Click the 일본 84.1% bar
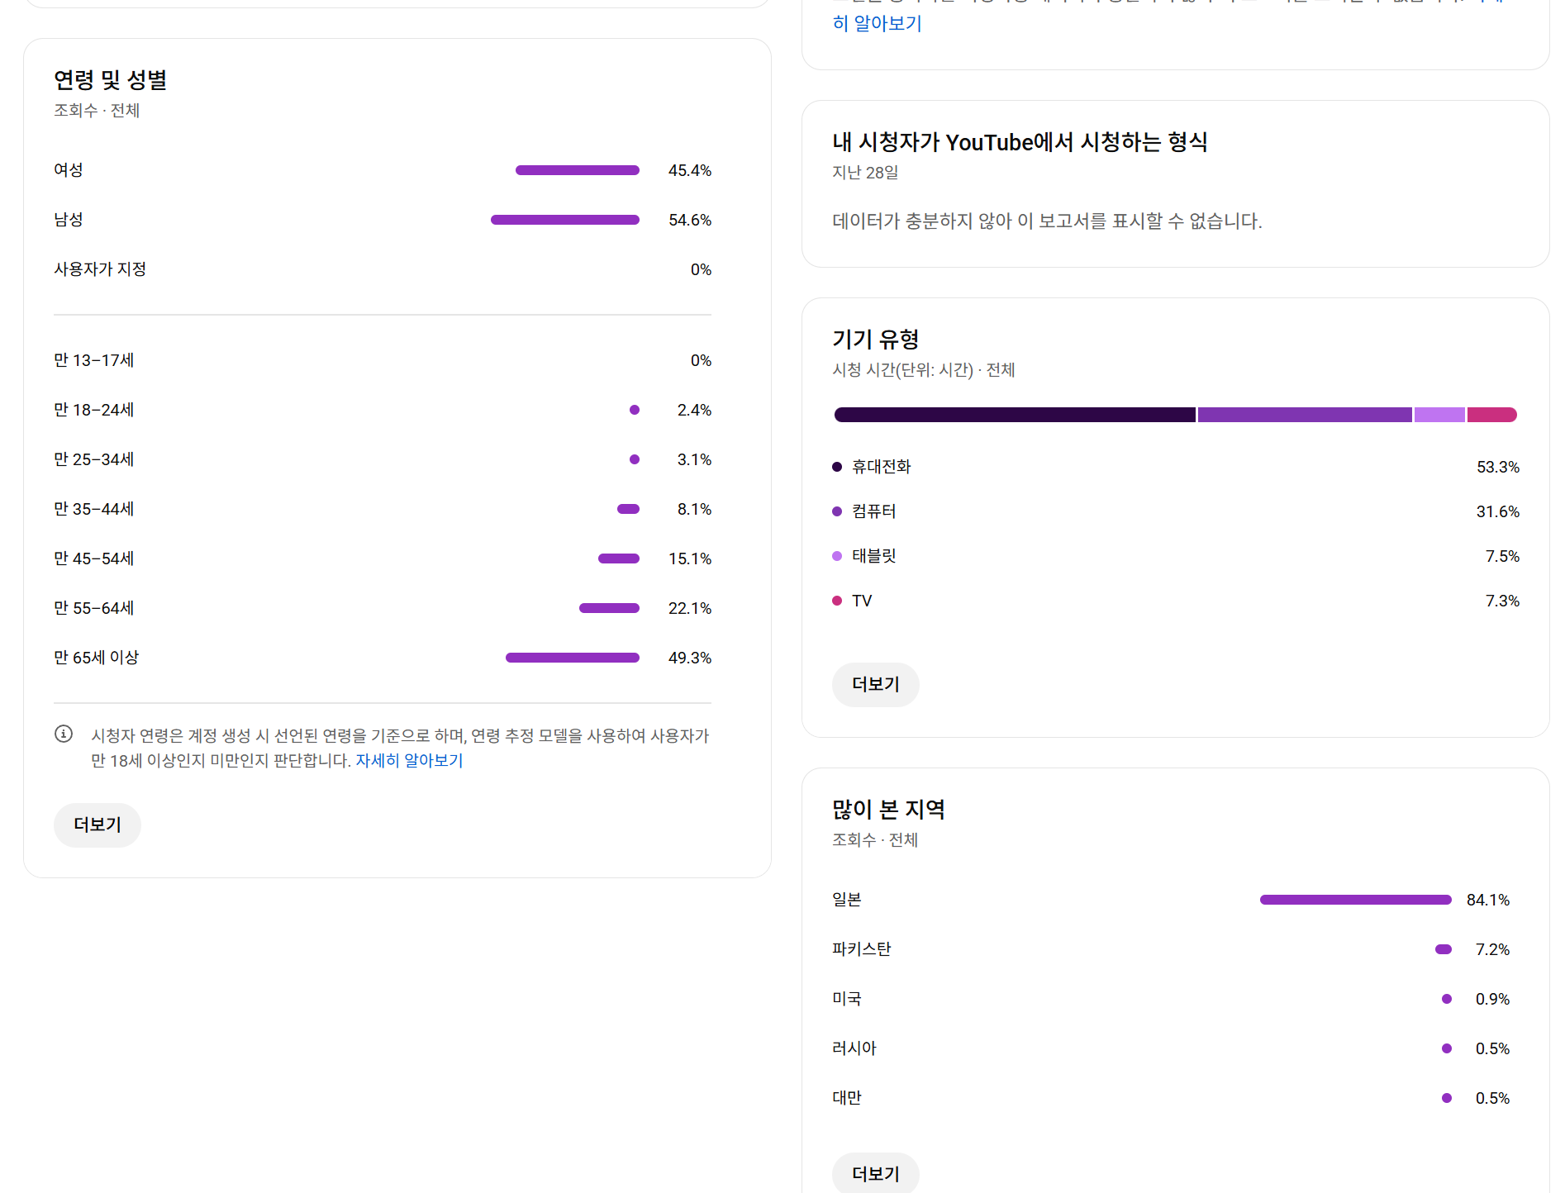 (x=1355, y=900)
